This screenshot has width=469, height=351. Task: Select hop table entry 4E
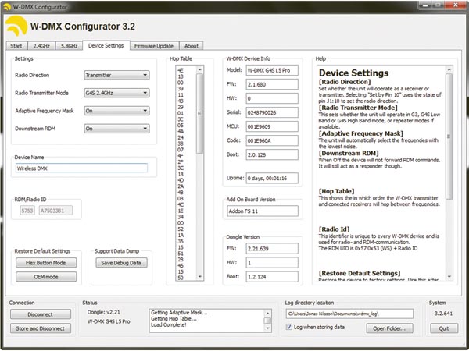point(181,70)
